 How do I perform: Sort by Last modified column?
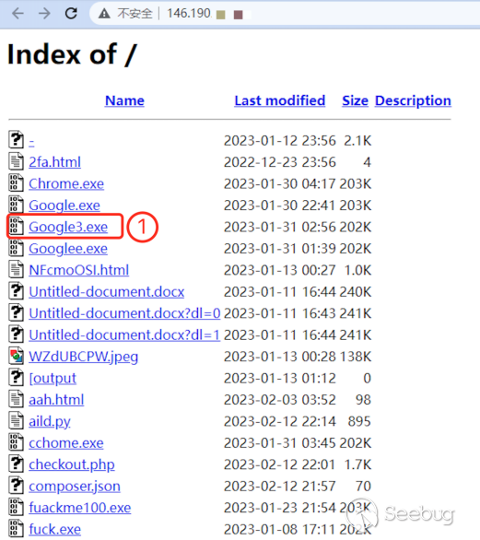point(279,100)
